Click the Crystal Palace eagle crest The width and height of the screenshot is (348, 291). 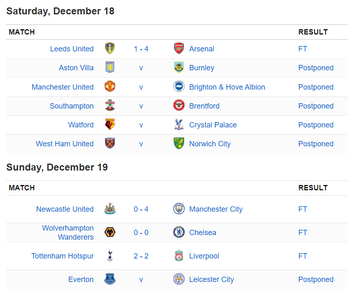coord(179,124)
